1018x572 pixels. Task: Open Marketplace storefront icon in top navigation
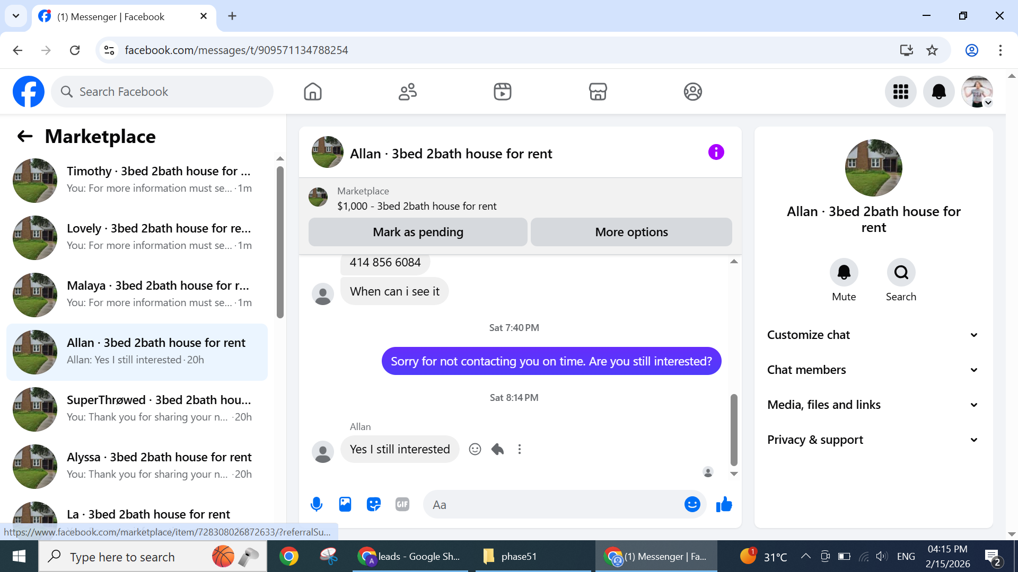[598, 92]
